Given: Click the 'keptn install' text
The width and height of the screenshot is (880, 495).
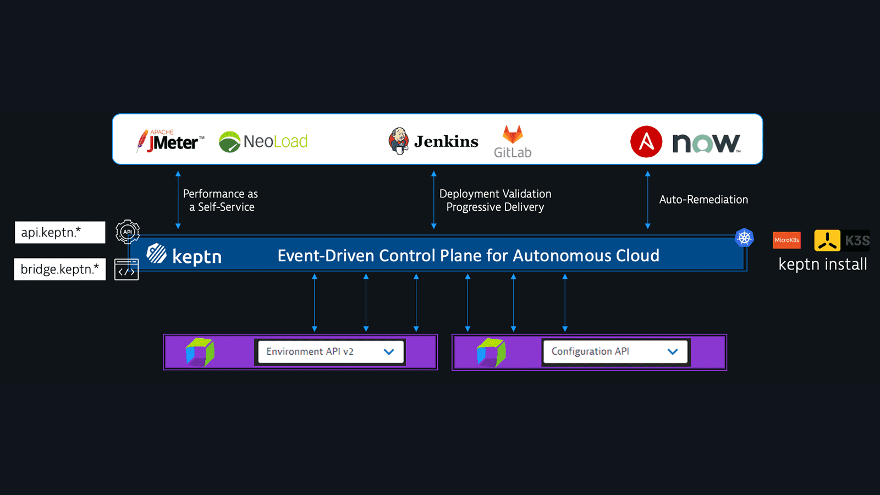Looking at the screenshot, I should (823, 264).
